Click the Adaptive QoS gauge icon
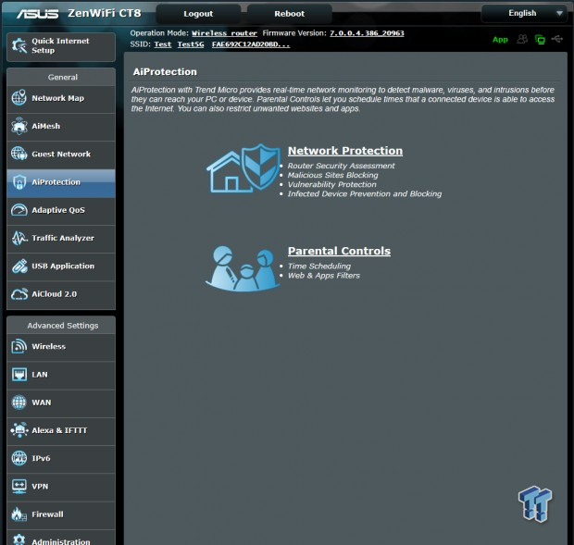 click(x=19, y=210)
